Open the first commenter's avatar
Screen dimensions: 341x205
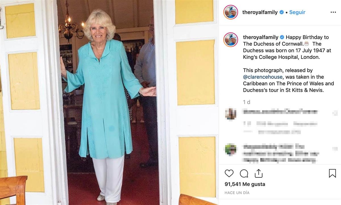click(x=230, y=114)
